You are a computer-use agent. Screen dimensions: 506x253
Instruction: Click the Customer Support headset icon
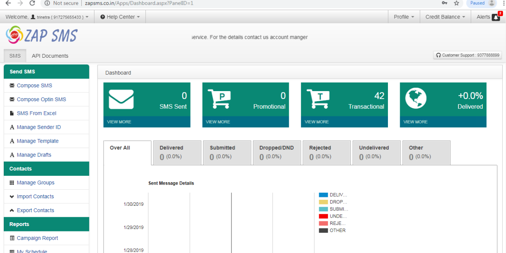point(439,55)
